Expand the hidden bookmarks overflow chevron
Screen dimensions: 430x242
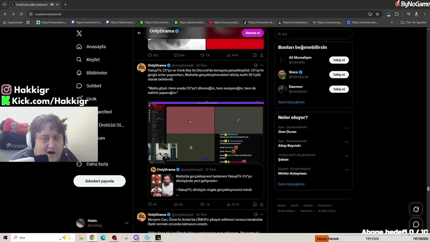coord(392,23)
